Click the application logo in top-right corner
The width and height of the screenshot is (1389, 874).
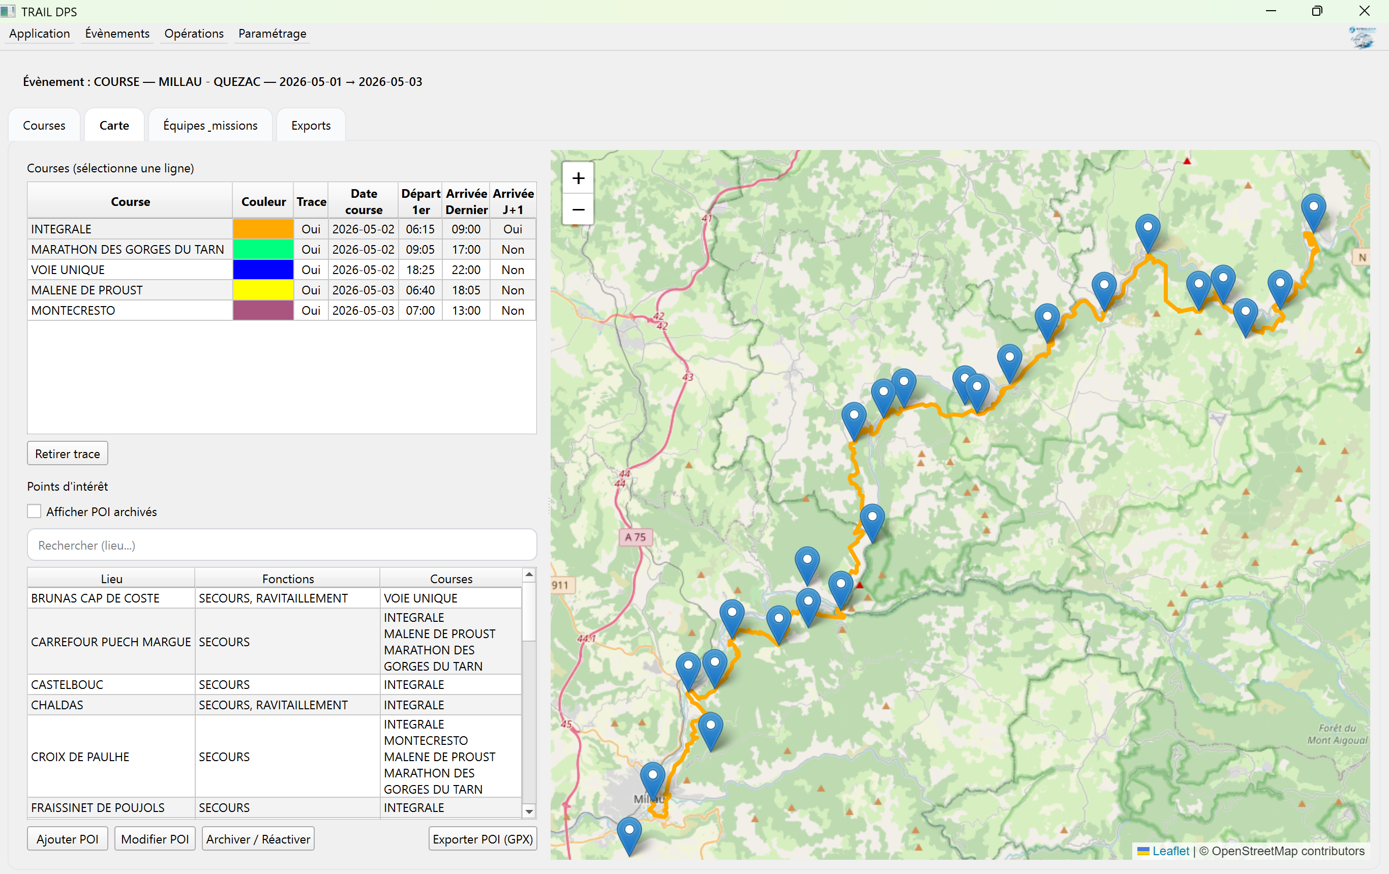(1362, 37)
